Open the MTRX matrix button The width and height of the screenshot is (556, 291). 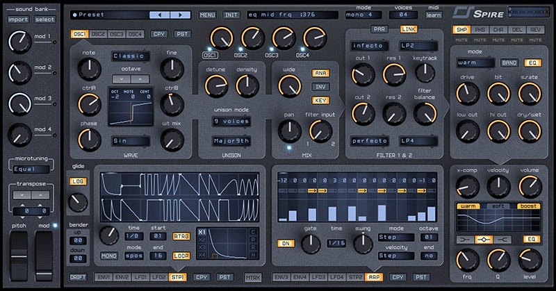[253, 278]
